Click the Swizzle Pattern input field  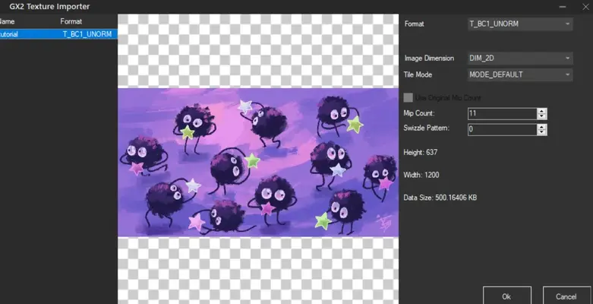pyautogui.click(x=501, y=129)
